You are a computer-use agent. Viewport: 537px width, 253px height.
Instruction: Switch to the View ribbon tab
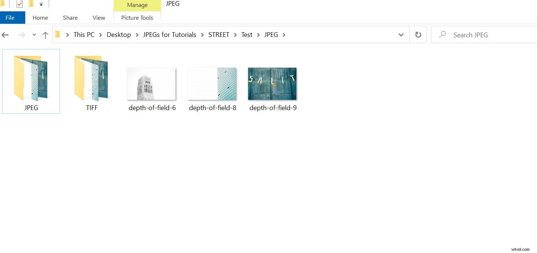pyautogui.click(x=99, y=18)
